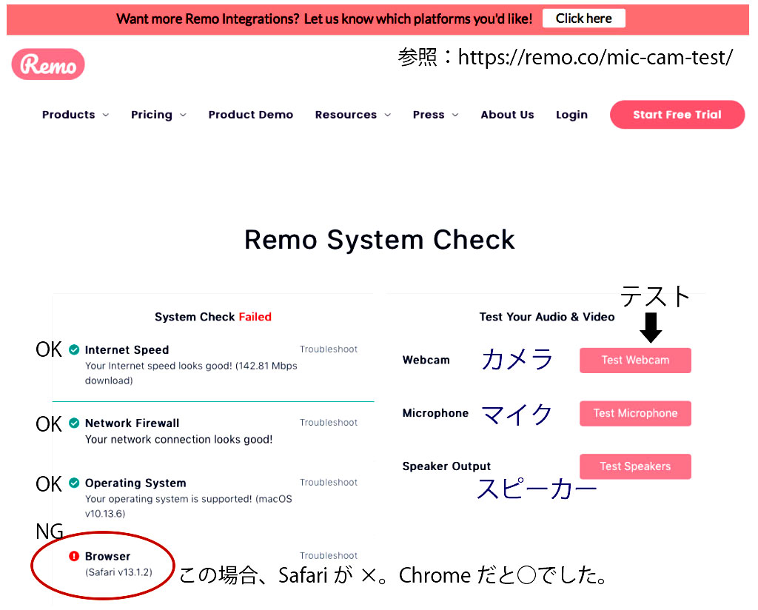Click the Speaker Output label
758x610 pixels.
pos(446,466)
